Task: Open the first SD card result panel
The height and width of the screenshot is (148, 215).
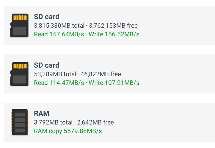Action: (x=109, y=25)
